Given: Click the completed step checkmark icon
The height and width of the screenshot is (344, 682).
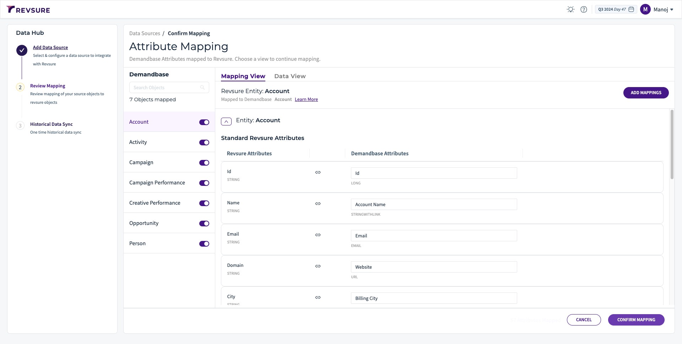Looking at the screenshot, I should point(22,50).
